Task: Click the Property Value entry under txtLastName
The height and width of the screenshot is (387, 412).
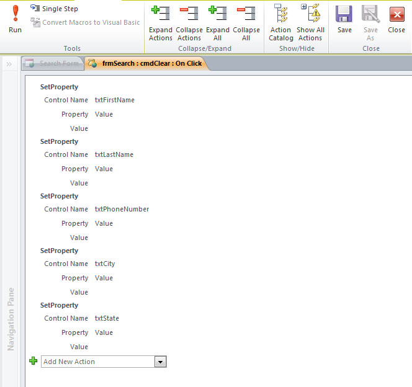Action: (104, 169)
